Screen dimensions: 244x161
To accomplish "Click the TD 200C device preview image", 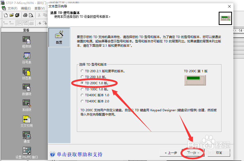I will [195, 80].
